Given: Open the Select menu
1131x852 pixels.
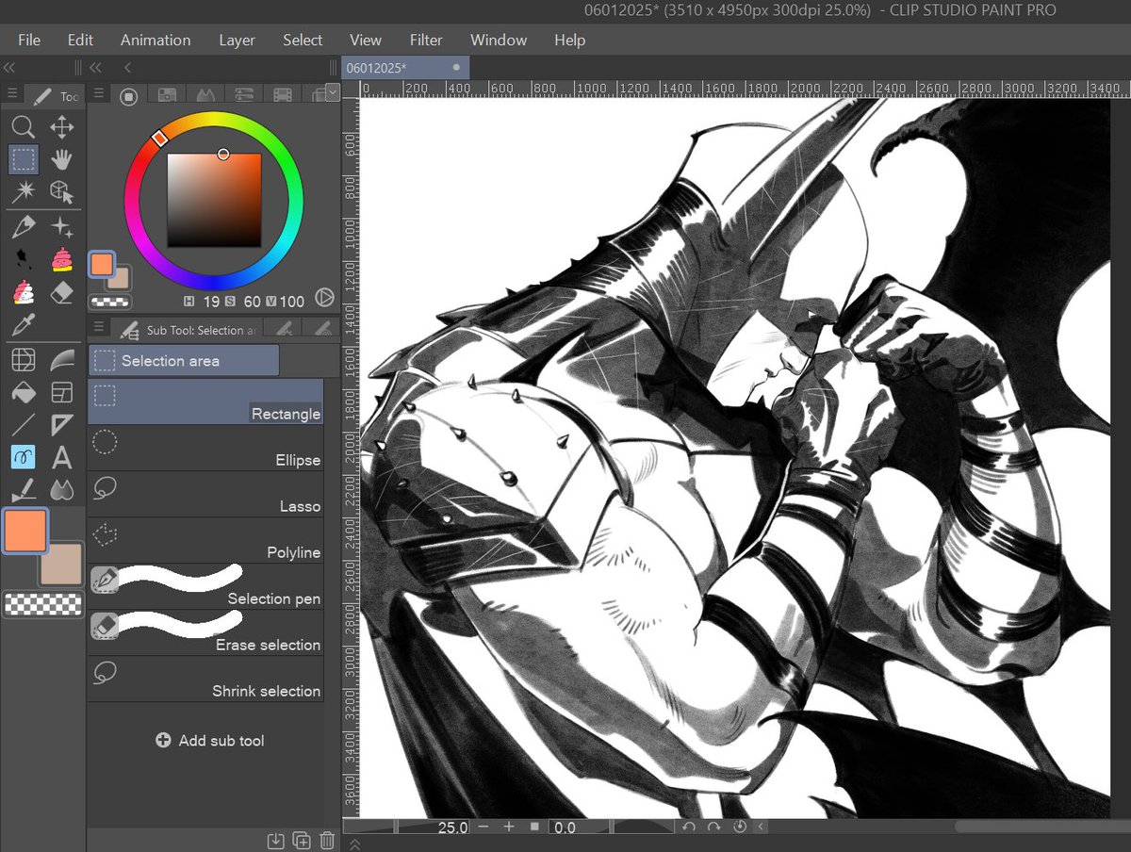Looking at the screenshot, I should [303, 40].
